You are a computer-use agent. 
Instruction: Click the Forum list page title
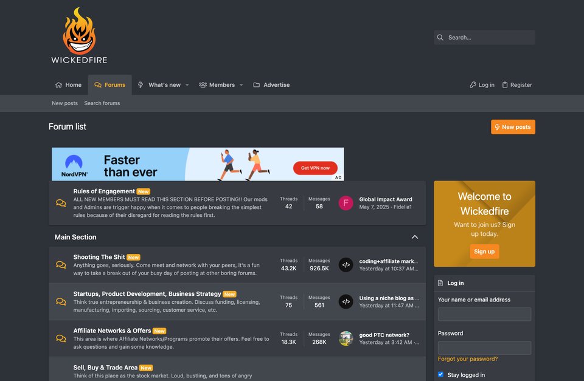point(68,126)
